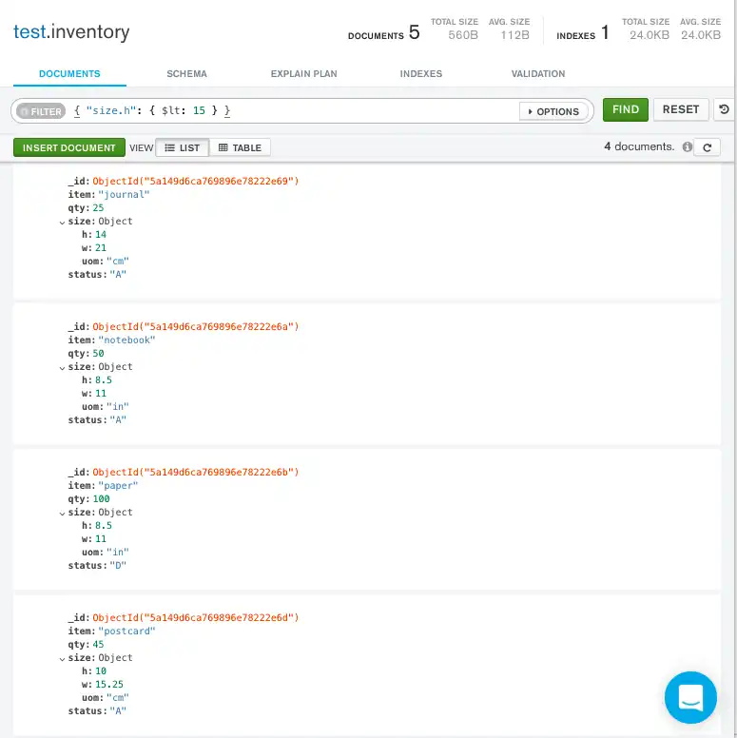
Task: Open the query history clock icon
Action: tap(724, 109)
